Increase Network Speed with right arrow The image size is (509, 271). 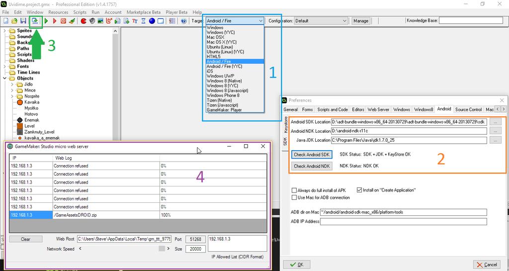pos(168,249)
